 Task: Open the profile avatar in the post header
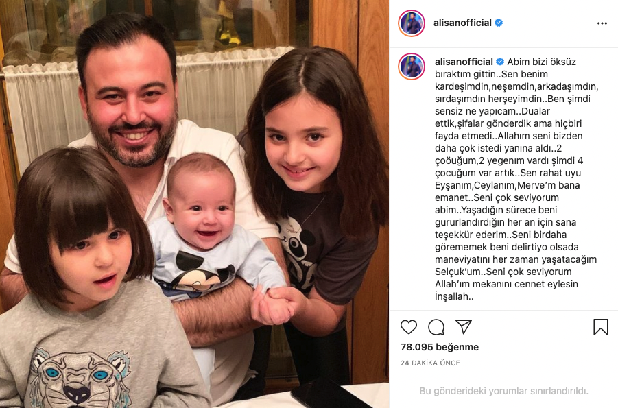click(x=412, y=23)
